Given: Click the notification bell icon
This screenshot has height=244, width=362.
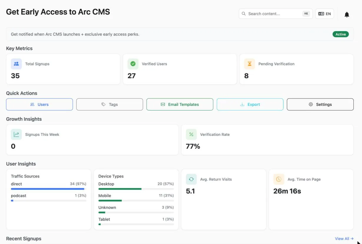Looking at the screenshot, I should [347, 15].
